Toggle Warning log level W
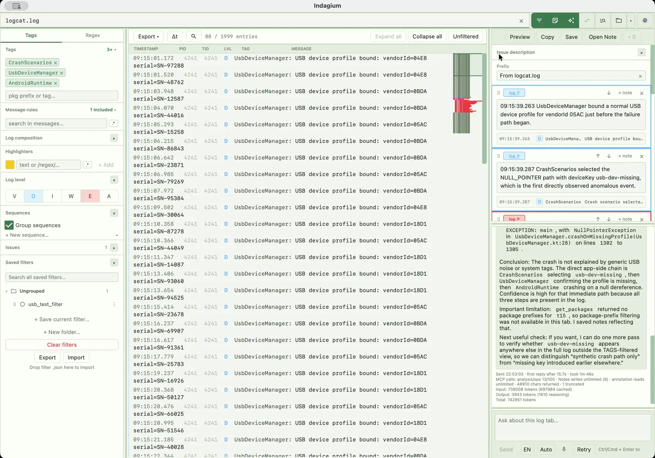 coord(71,196)
